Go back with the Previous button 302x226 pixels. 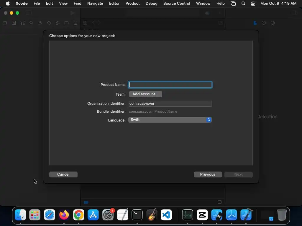pyautogui.click(x=208, y=174)
